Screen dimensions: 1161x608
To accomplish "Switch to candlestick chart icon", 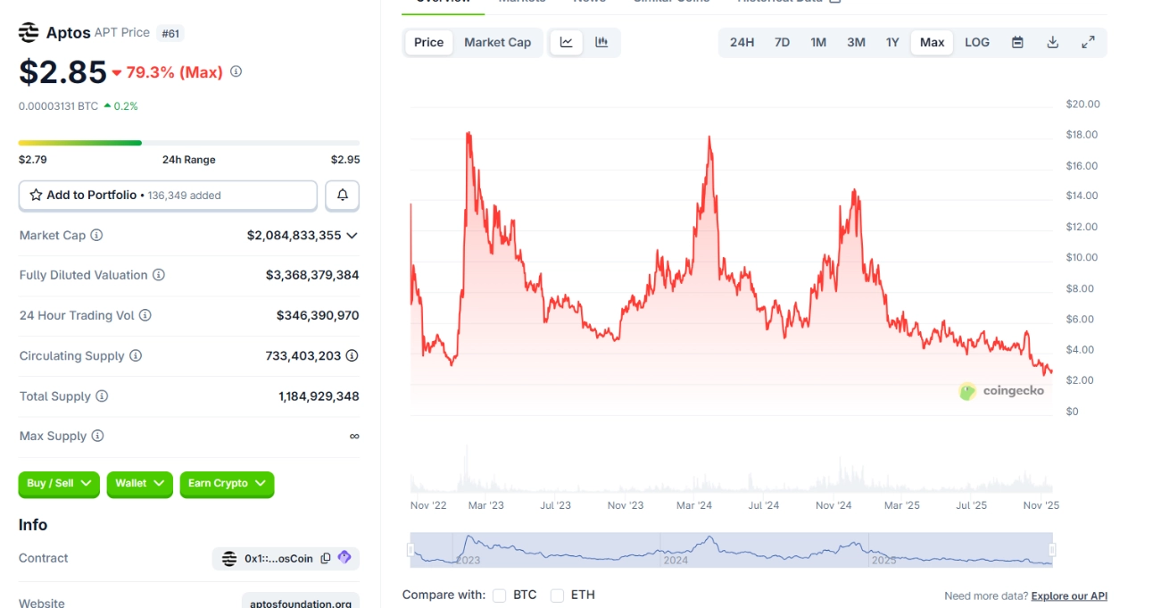I will pyautogui.click(x=601, y=42).
